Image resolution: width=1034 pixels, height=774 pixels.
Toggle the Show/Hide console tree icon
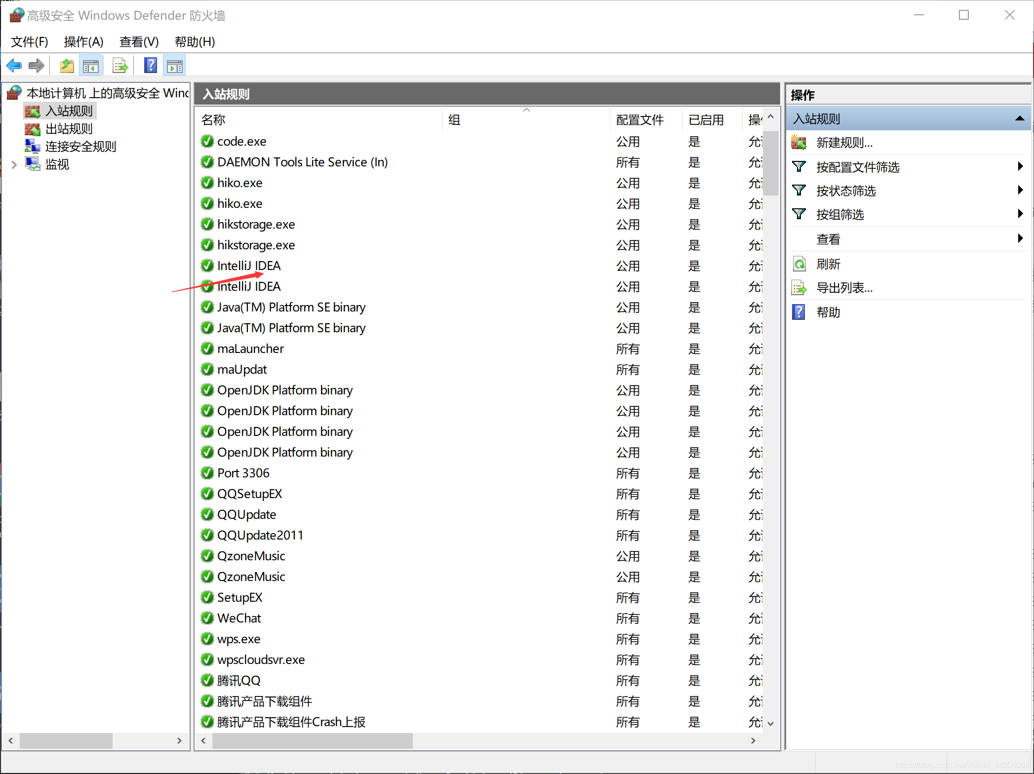[x=91, y=66]
